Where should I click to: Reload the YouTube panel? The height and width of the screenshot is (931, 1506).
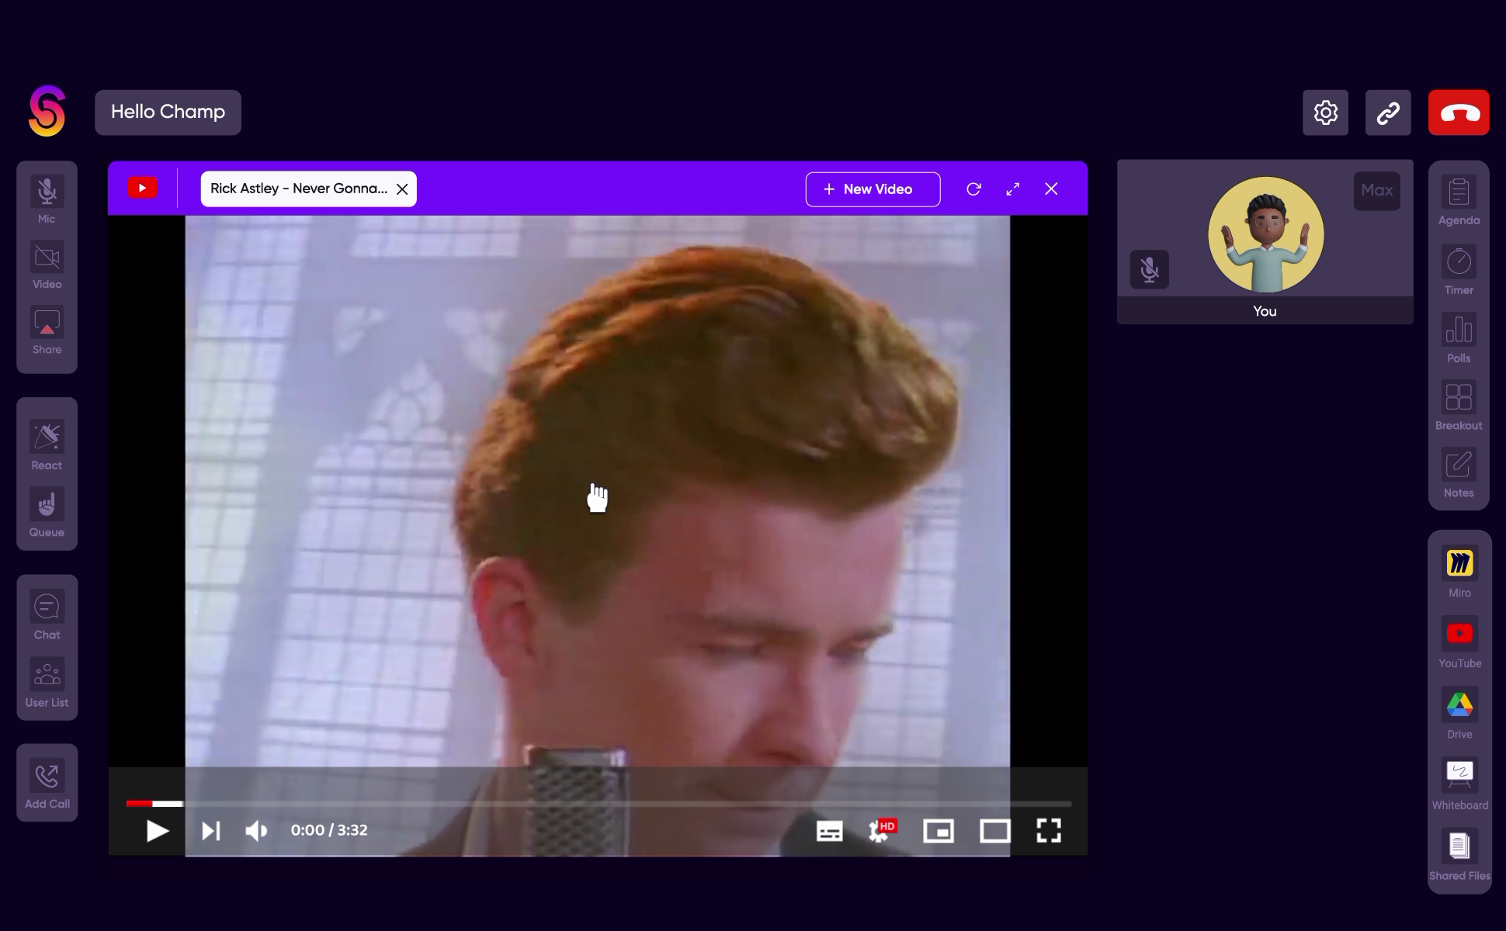(x=973, y=189)
